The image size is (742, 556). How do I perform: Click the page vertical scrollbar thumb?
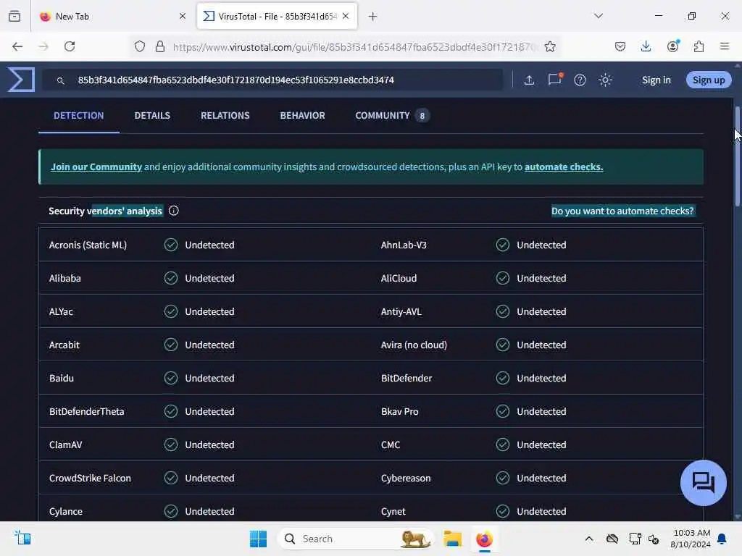(x=737, y=156)
